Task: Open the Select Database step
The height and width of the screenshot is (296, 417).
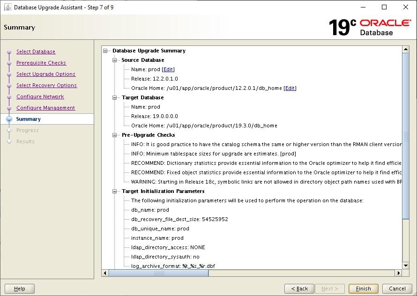Action: (x=36, y=52)
